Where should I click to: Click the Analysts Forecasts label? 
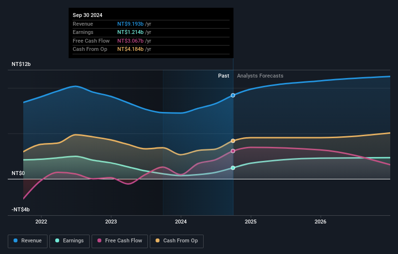(260, 76)
